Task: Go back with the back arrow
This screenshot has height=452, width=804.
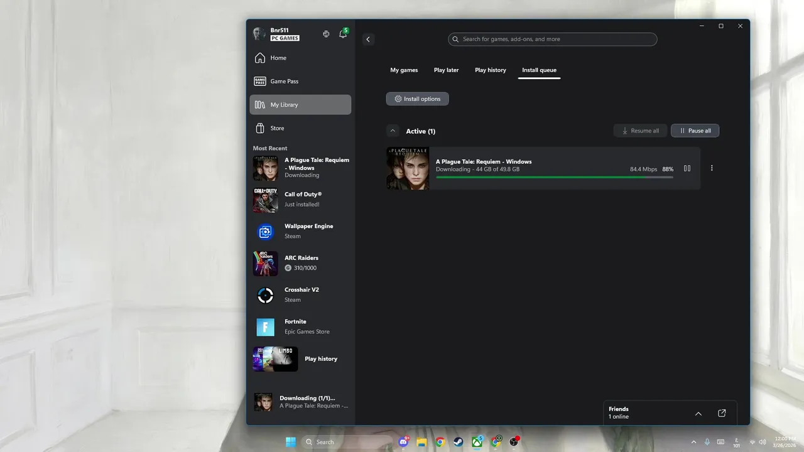Action: [368, 39]
